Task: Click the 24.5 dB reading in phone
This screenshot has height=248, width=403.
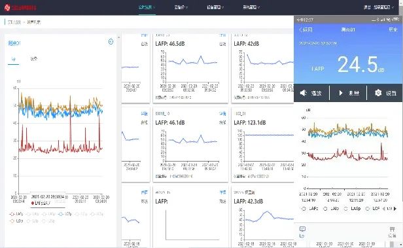Action: (361, 65)
